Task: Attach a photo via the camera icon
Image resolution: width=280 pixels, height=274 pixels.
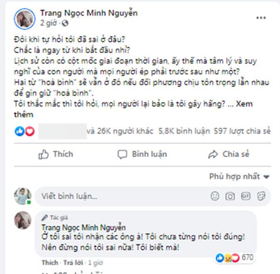Action: (230, 195)
